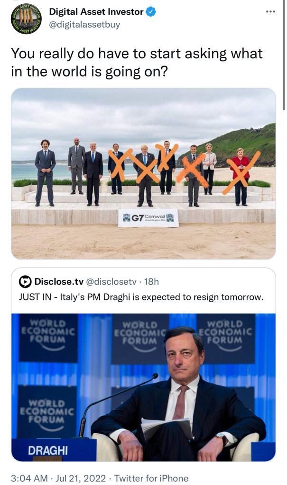The image size is (287, 485).
Task: Click the 18h timestamp on quoted tweet
Action: [x=151, y=282]
